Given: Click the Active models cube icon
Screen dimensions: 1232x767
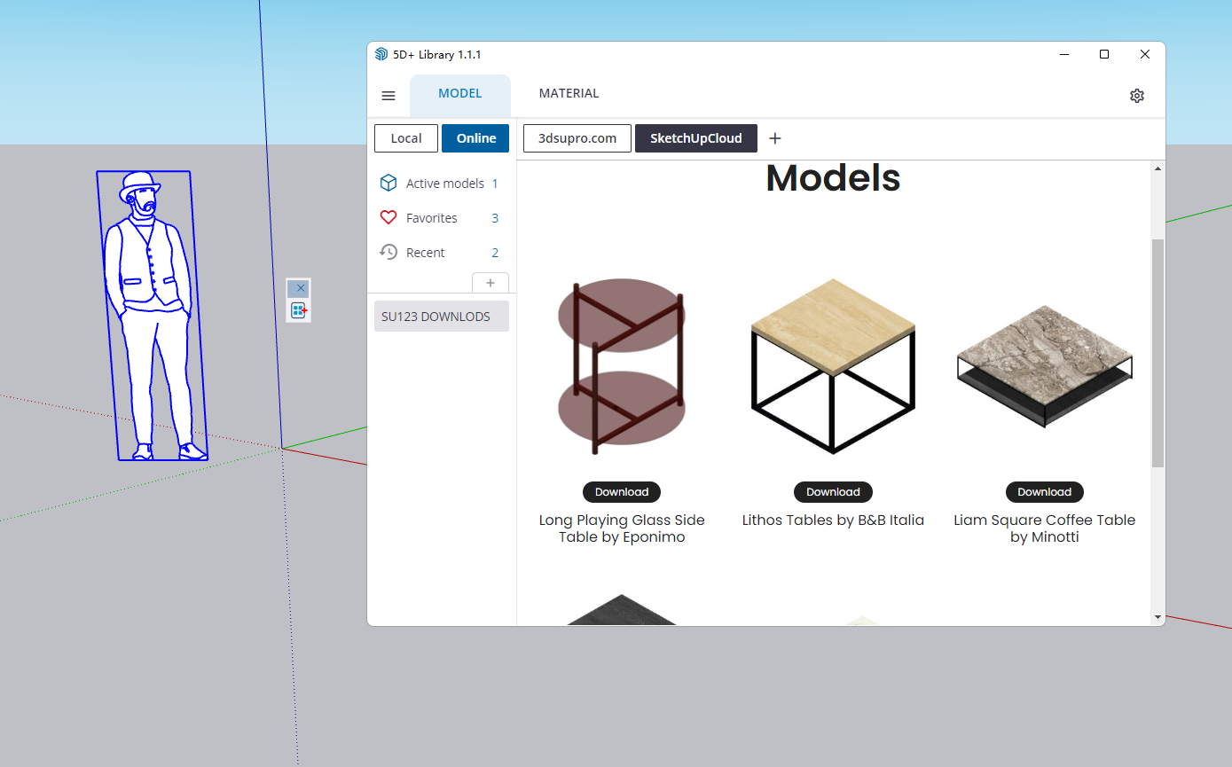Looking at the screenshot, I should (x=388, y=184).
